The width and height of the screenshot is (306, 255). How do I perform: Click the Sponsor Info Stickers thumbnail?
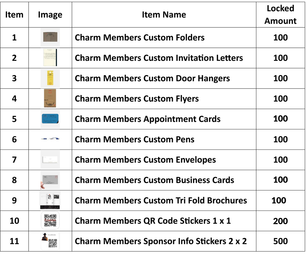50,241
